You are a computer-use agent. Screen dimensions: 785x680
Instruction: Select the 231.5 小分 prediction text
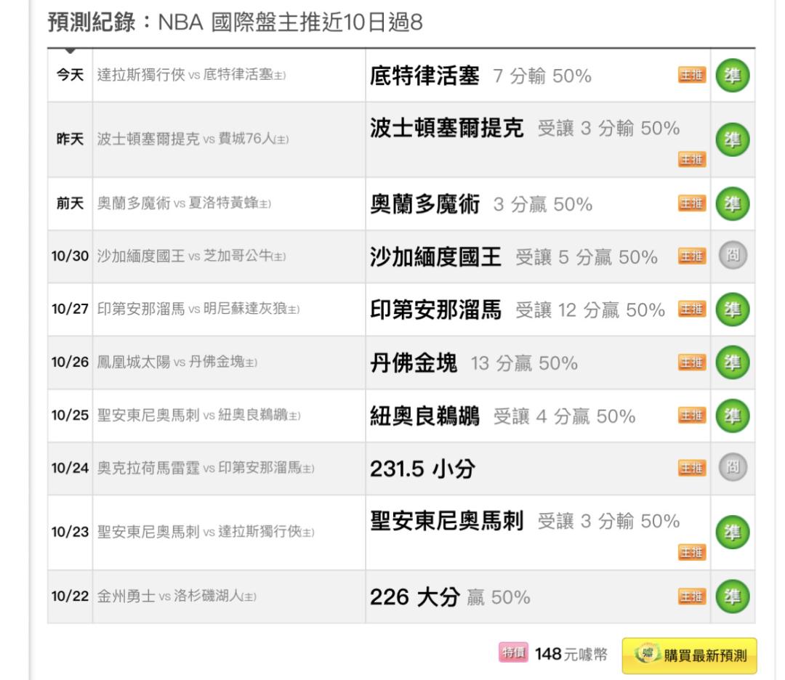click(x=422, y=469)
